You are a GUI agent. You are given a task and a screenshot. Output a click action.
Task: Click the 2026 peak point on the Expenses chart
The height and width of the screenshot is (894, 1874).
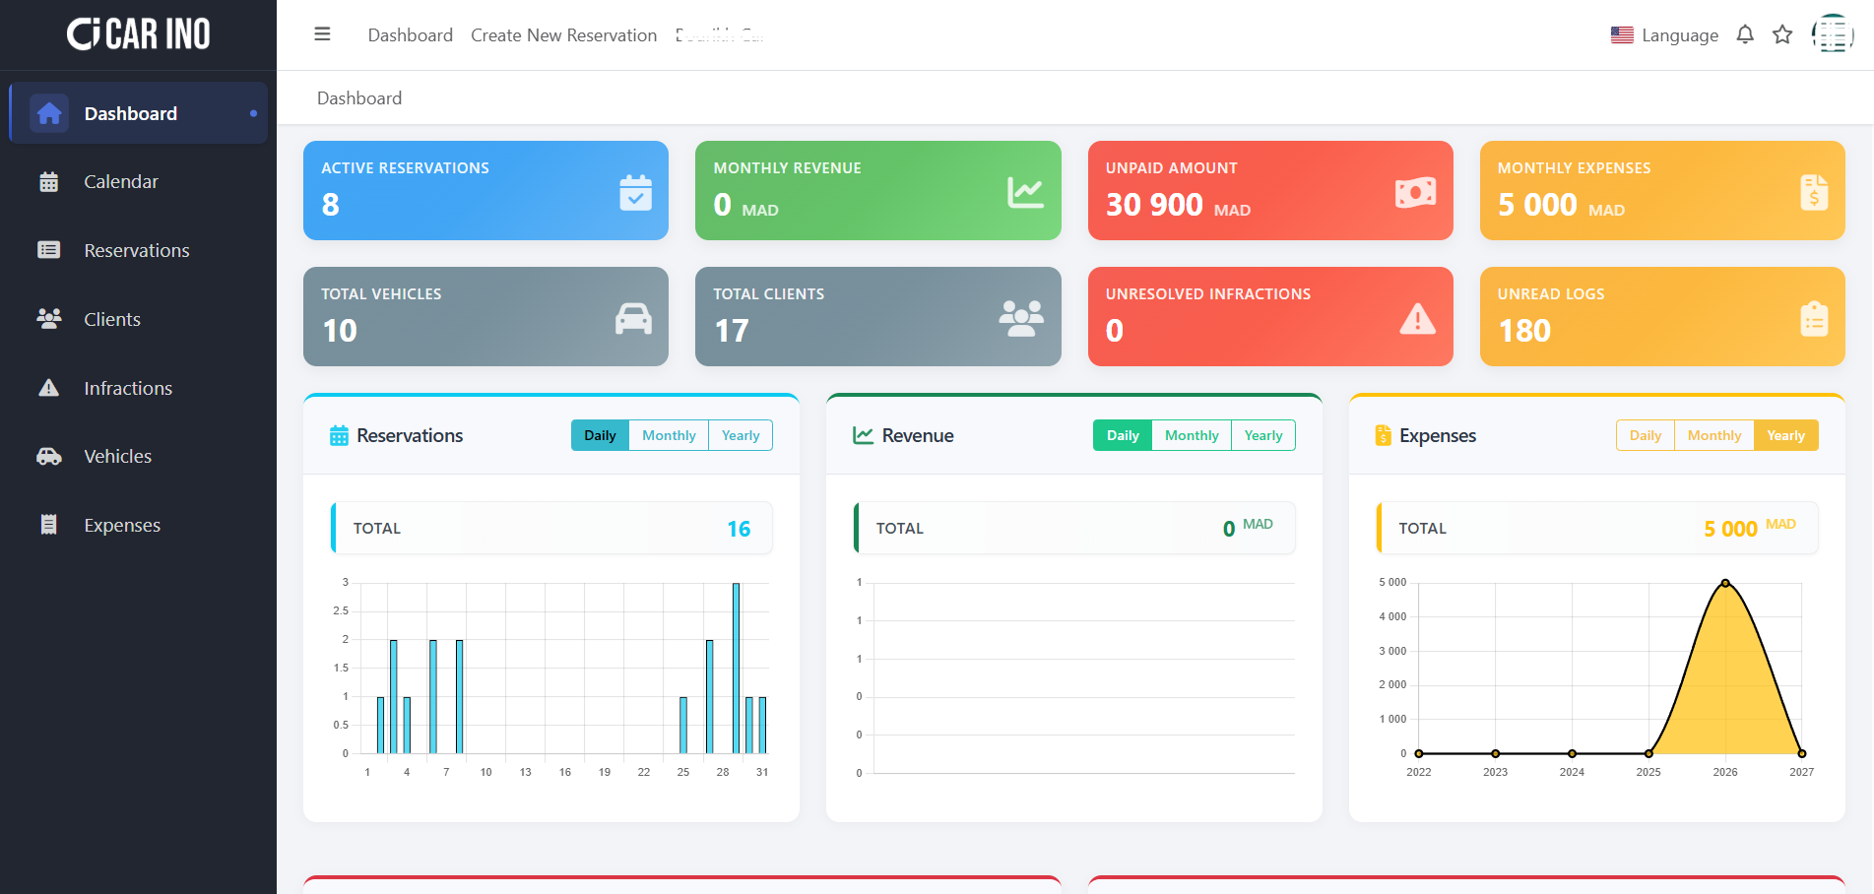(1724, 582)
